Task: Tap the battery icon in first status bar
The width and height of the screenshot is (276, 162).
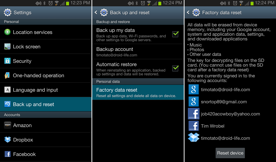Action: [x=67, y=3]
